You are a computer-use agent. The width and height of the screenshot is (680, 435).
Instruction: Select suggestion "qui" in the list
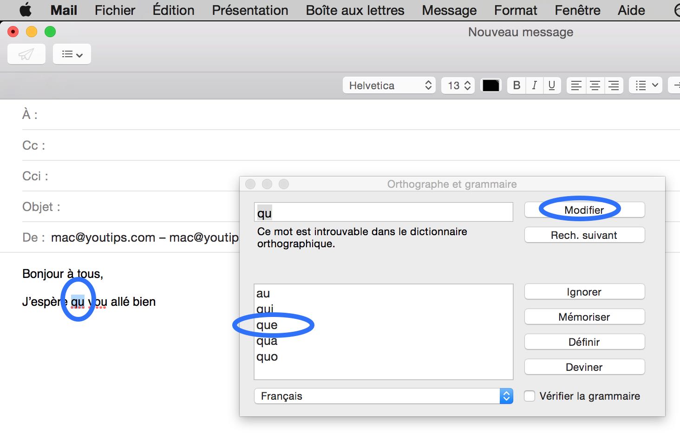coord(384,310)
